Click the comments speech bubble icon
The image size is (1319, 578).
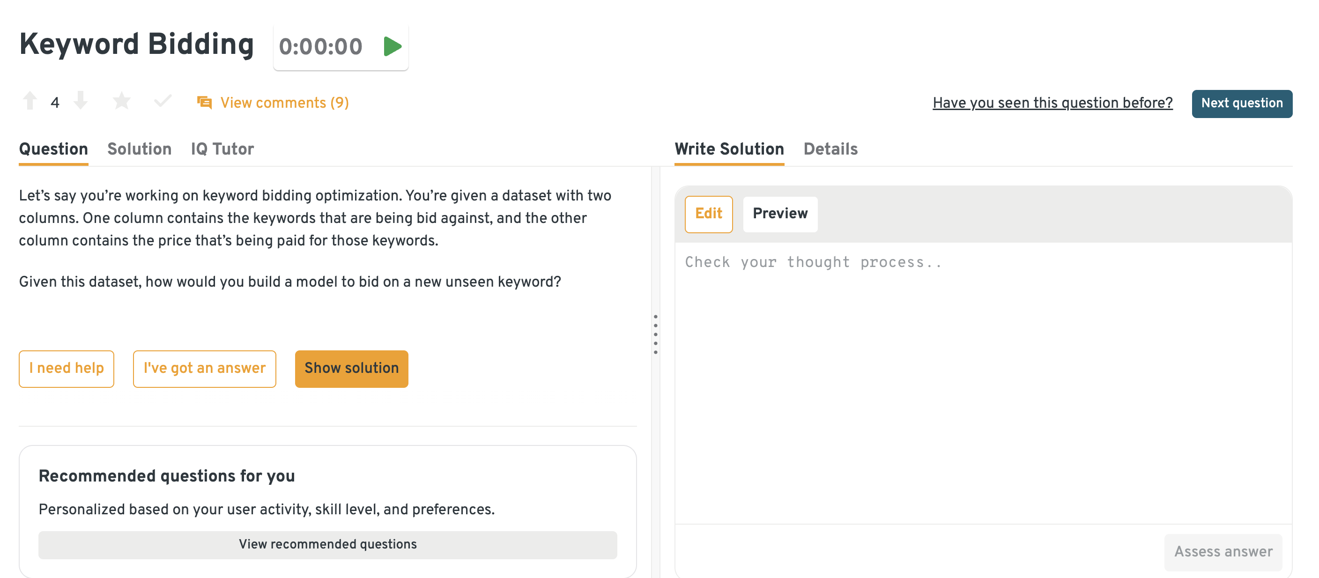click(x=204, y=103)
